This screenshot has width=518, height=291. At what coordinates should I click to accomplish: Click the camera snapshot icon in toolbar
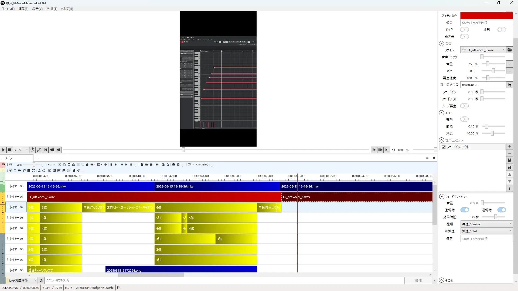pos(173,165)
